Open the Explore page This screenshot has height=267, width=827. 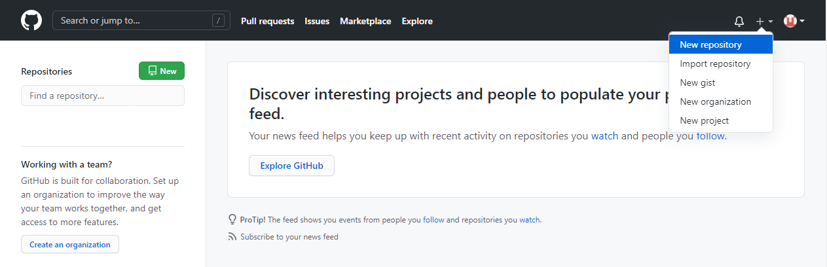pyautogui.click(x=417, y=21)
